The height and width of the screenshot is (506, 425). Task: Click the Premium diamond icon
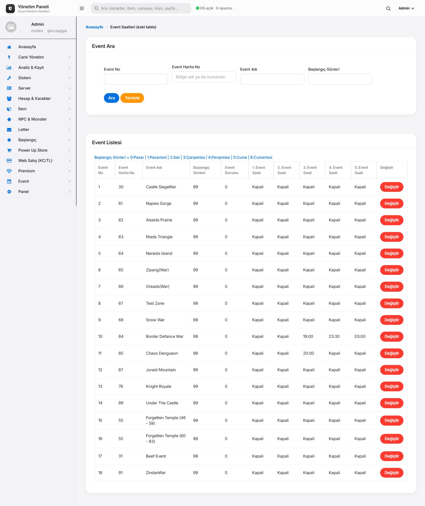tap(9, 171)
